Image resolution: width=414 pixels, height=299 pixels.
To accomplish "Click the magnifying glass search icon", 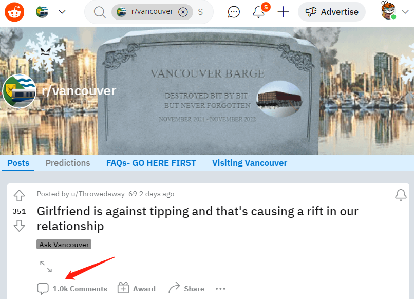I will pos(100,12).
